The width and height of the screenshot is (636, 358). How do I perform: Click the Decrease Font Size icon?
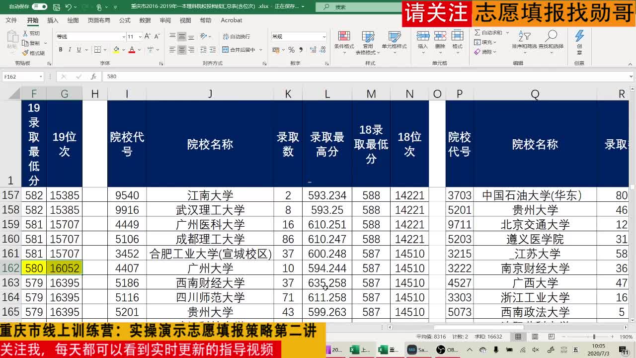(x=157, y=36)
